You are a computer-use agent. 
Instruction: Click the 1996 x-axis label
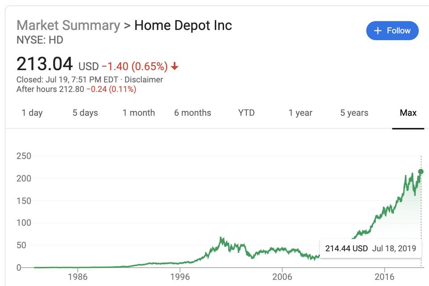pos(179,275)
